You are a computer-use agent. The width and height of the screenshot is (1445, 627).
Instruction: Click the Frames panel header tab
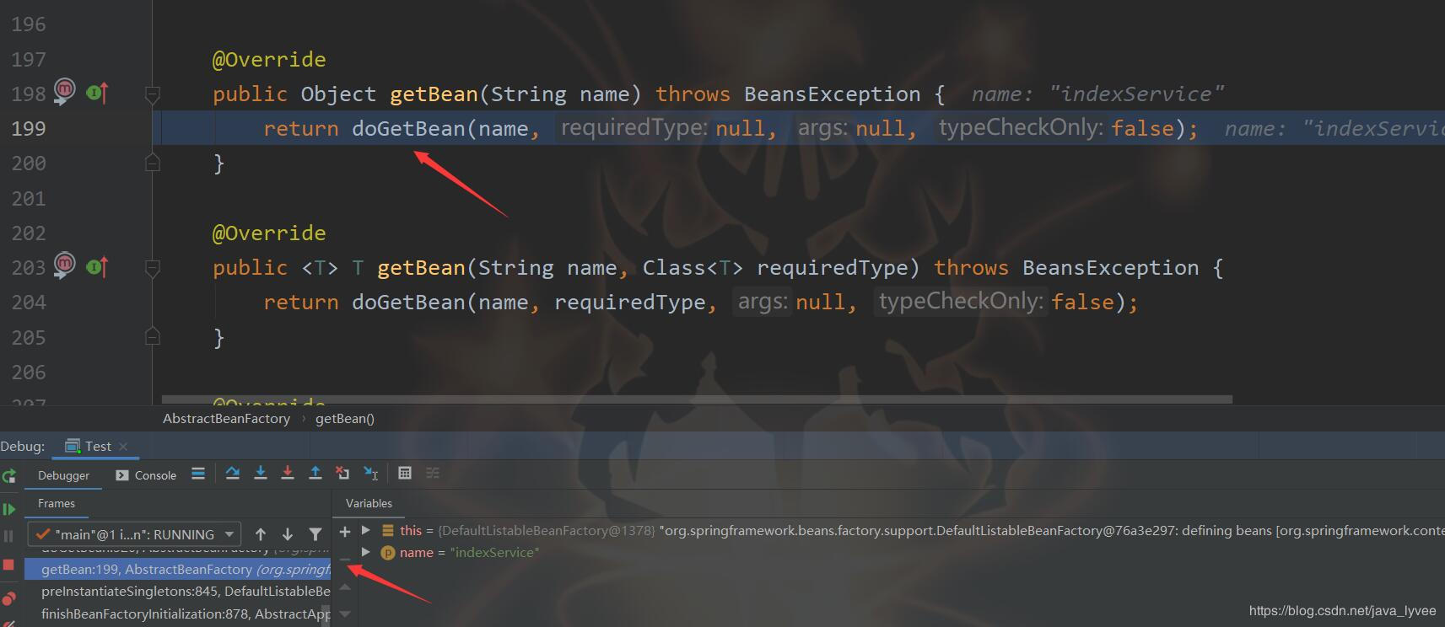pyautogui.click(x=57, y=503)
